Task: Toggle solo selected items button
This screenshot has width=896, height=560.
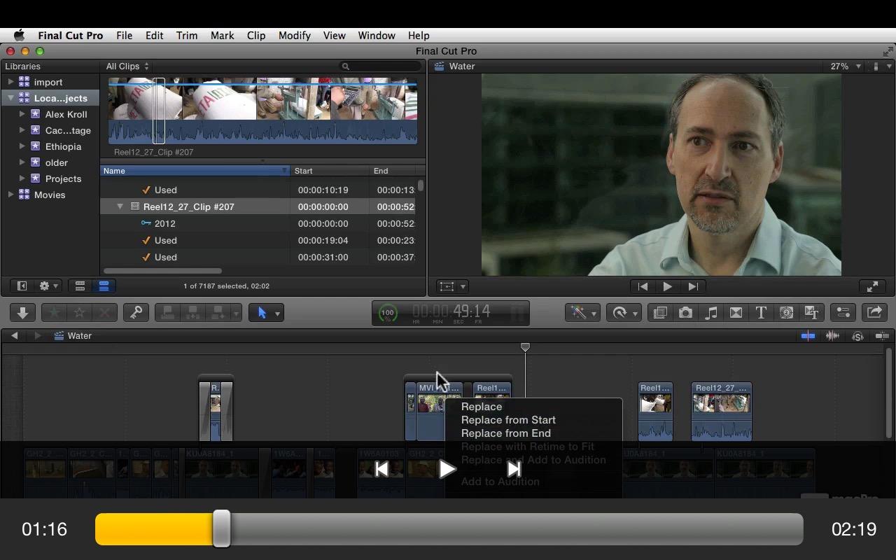Action: (857, 336)
